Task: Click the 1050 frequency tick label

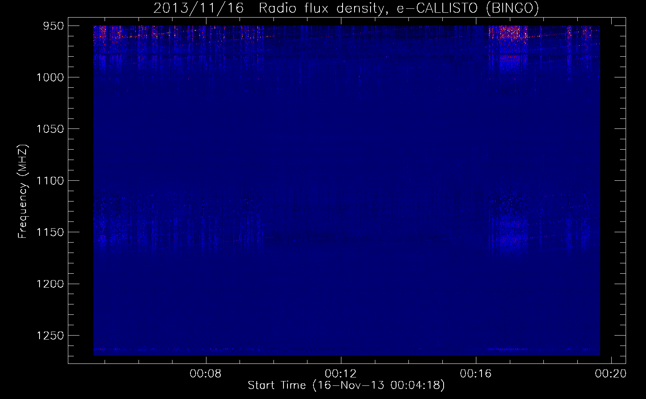Action: (x=50, y=129)
